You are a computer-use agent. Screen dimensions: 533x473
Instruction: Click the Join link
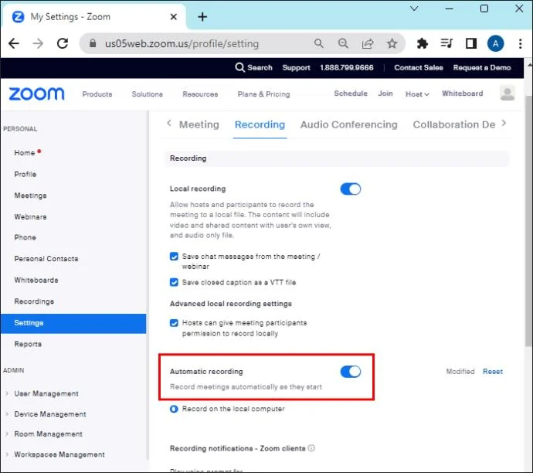coord(385,94)
